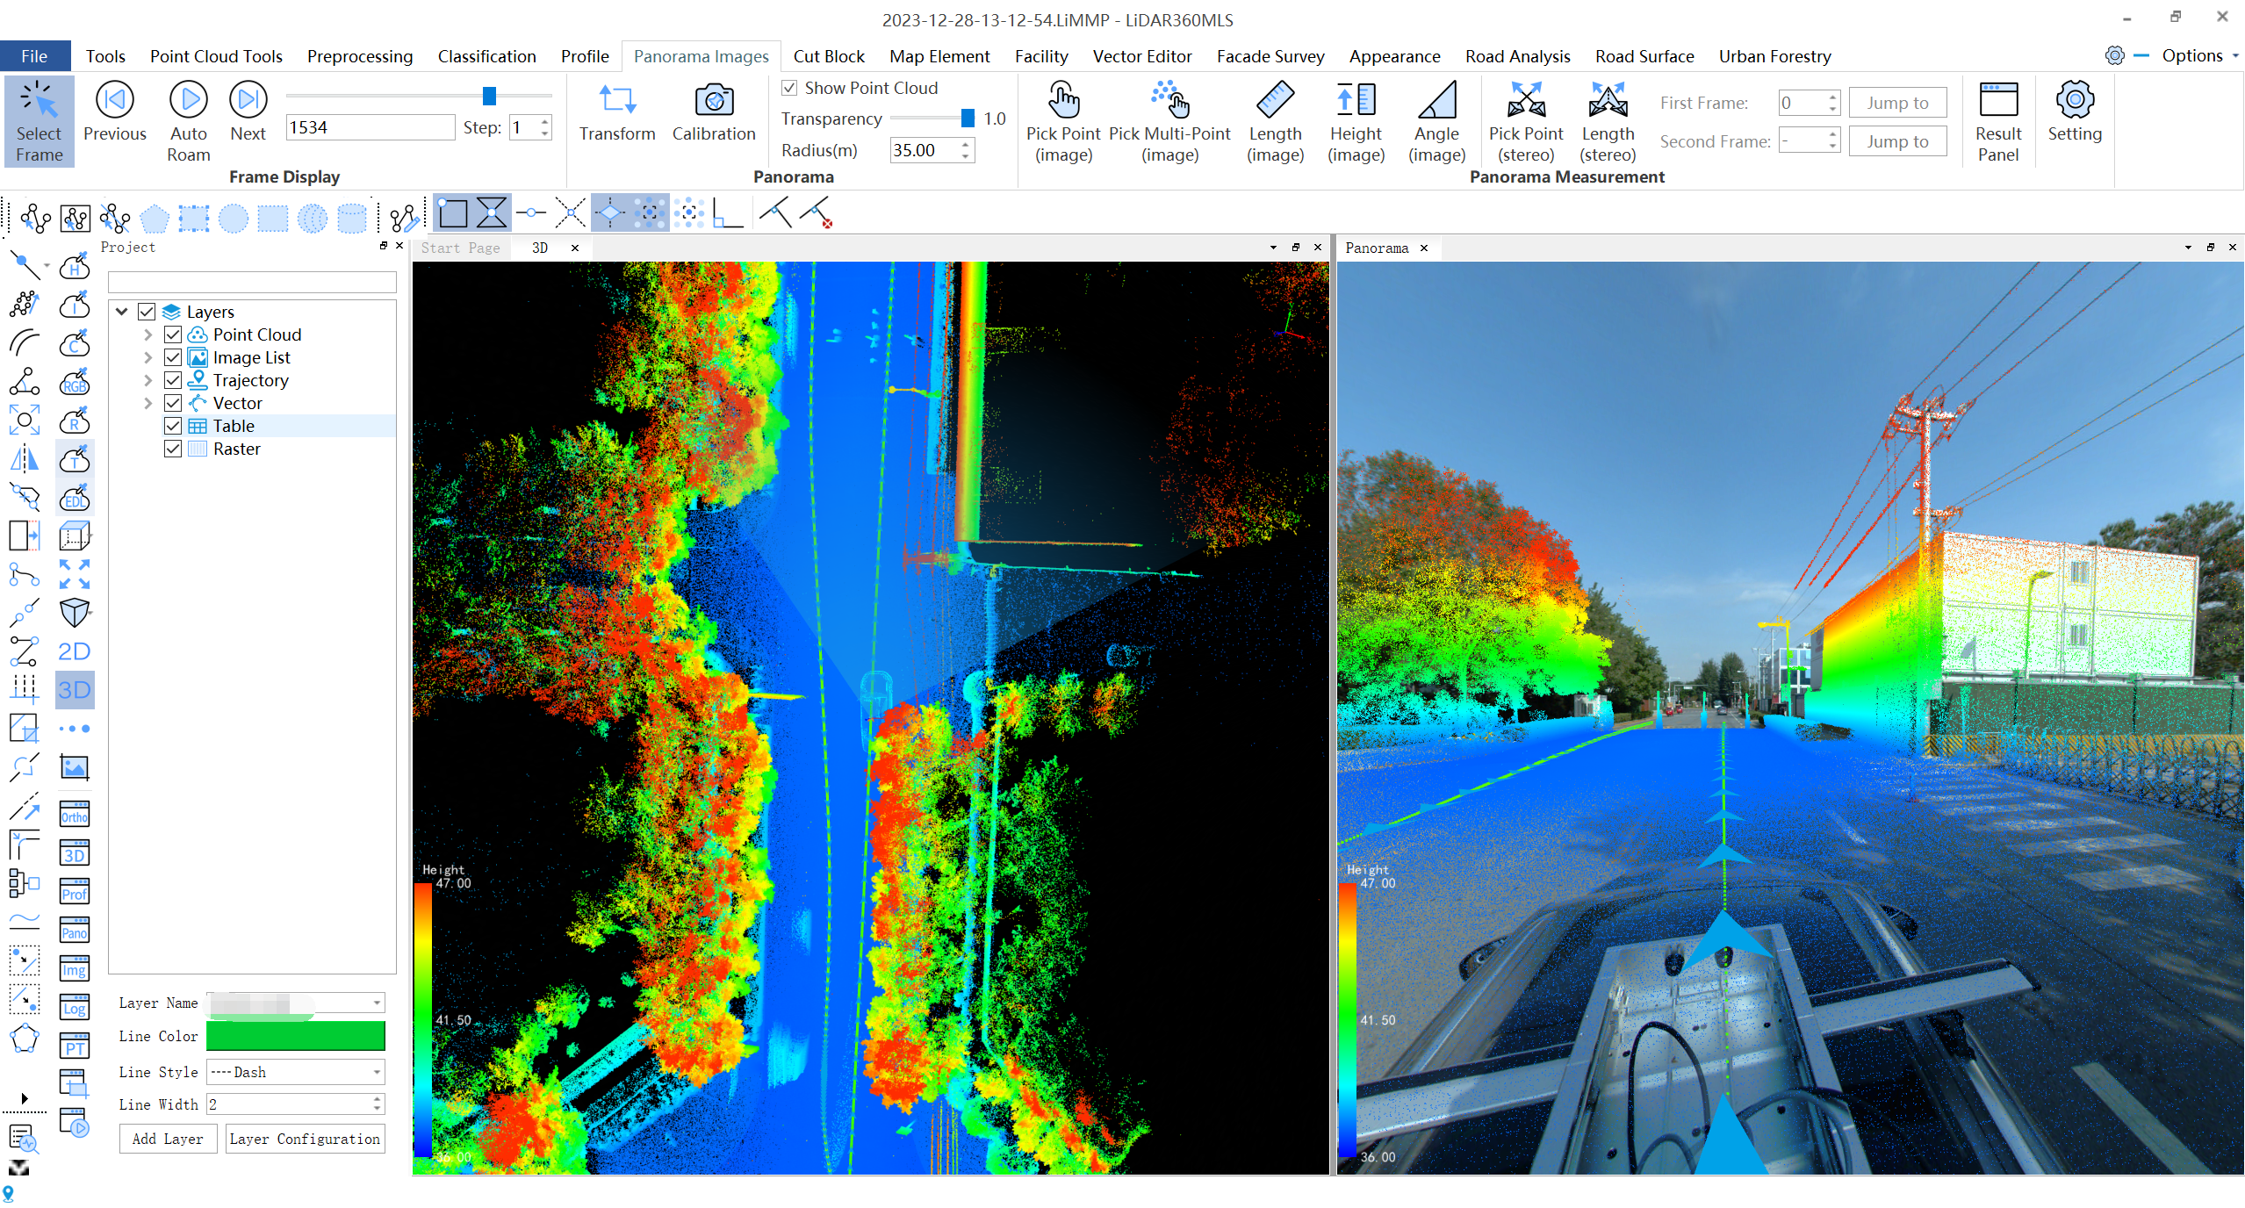Toggle Trajectory layer visibility
Image resolution: width=2245 pixels, height=1208 pixels.
pyautogui.click(x=173, y=380)
